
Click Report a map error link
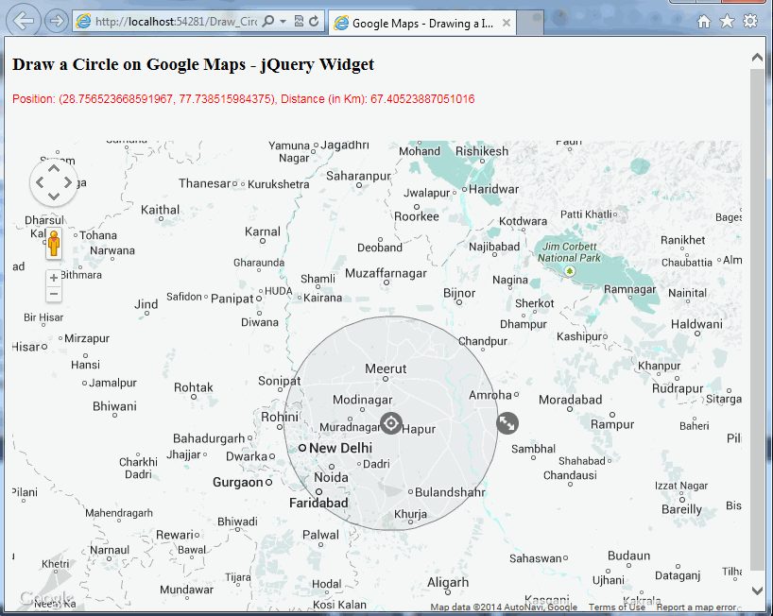click(696, 607)
